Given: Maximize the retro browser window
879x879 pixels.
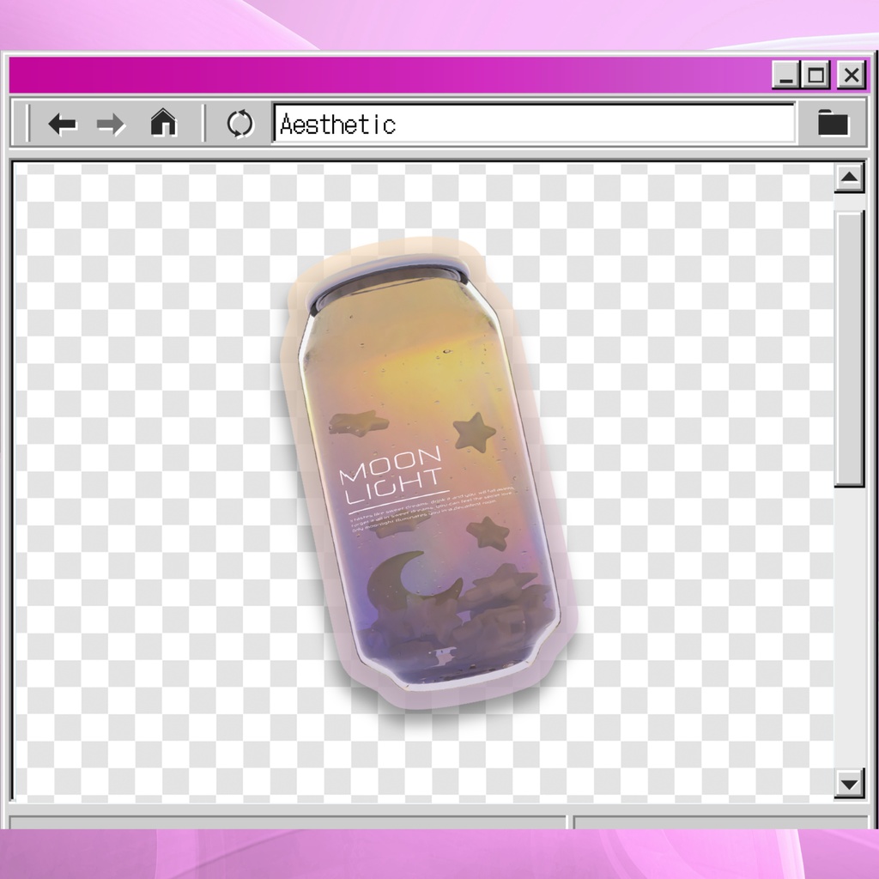Looking at the screenshot, I should point(815,75).
